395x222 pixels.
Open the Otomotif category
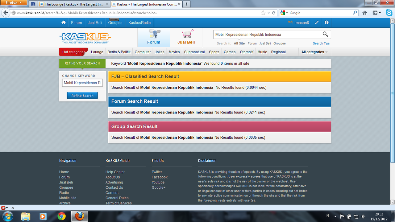[247, 52]
